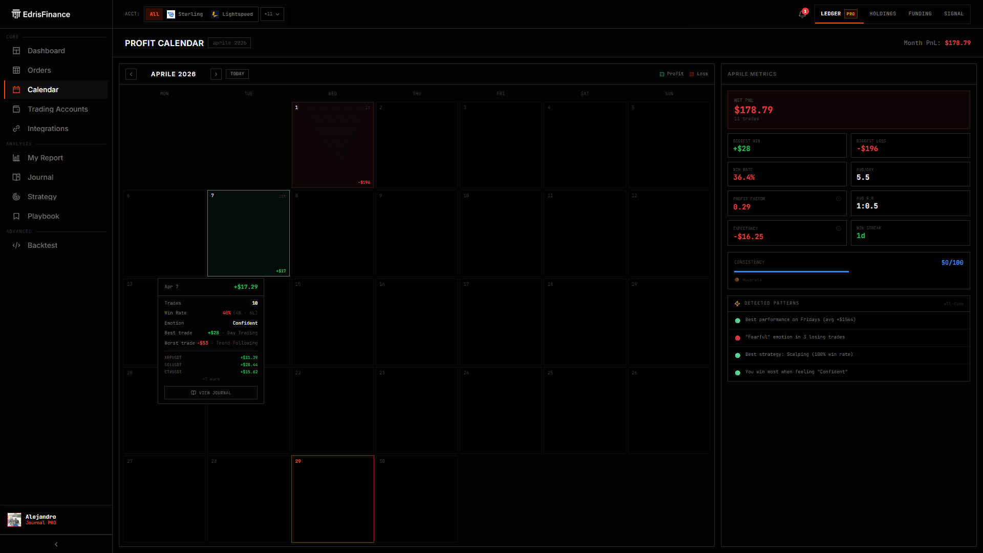The width and height of the screenshot is (983, 553).
Task: Click the Profit legend swatch
Action: point(662,74)
